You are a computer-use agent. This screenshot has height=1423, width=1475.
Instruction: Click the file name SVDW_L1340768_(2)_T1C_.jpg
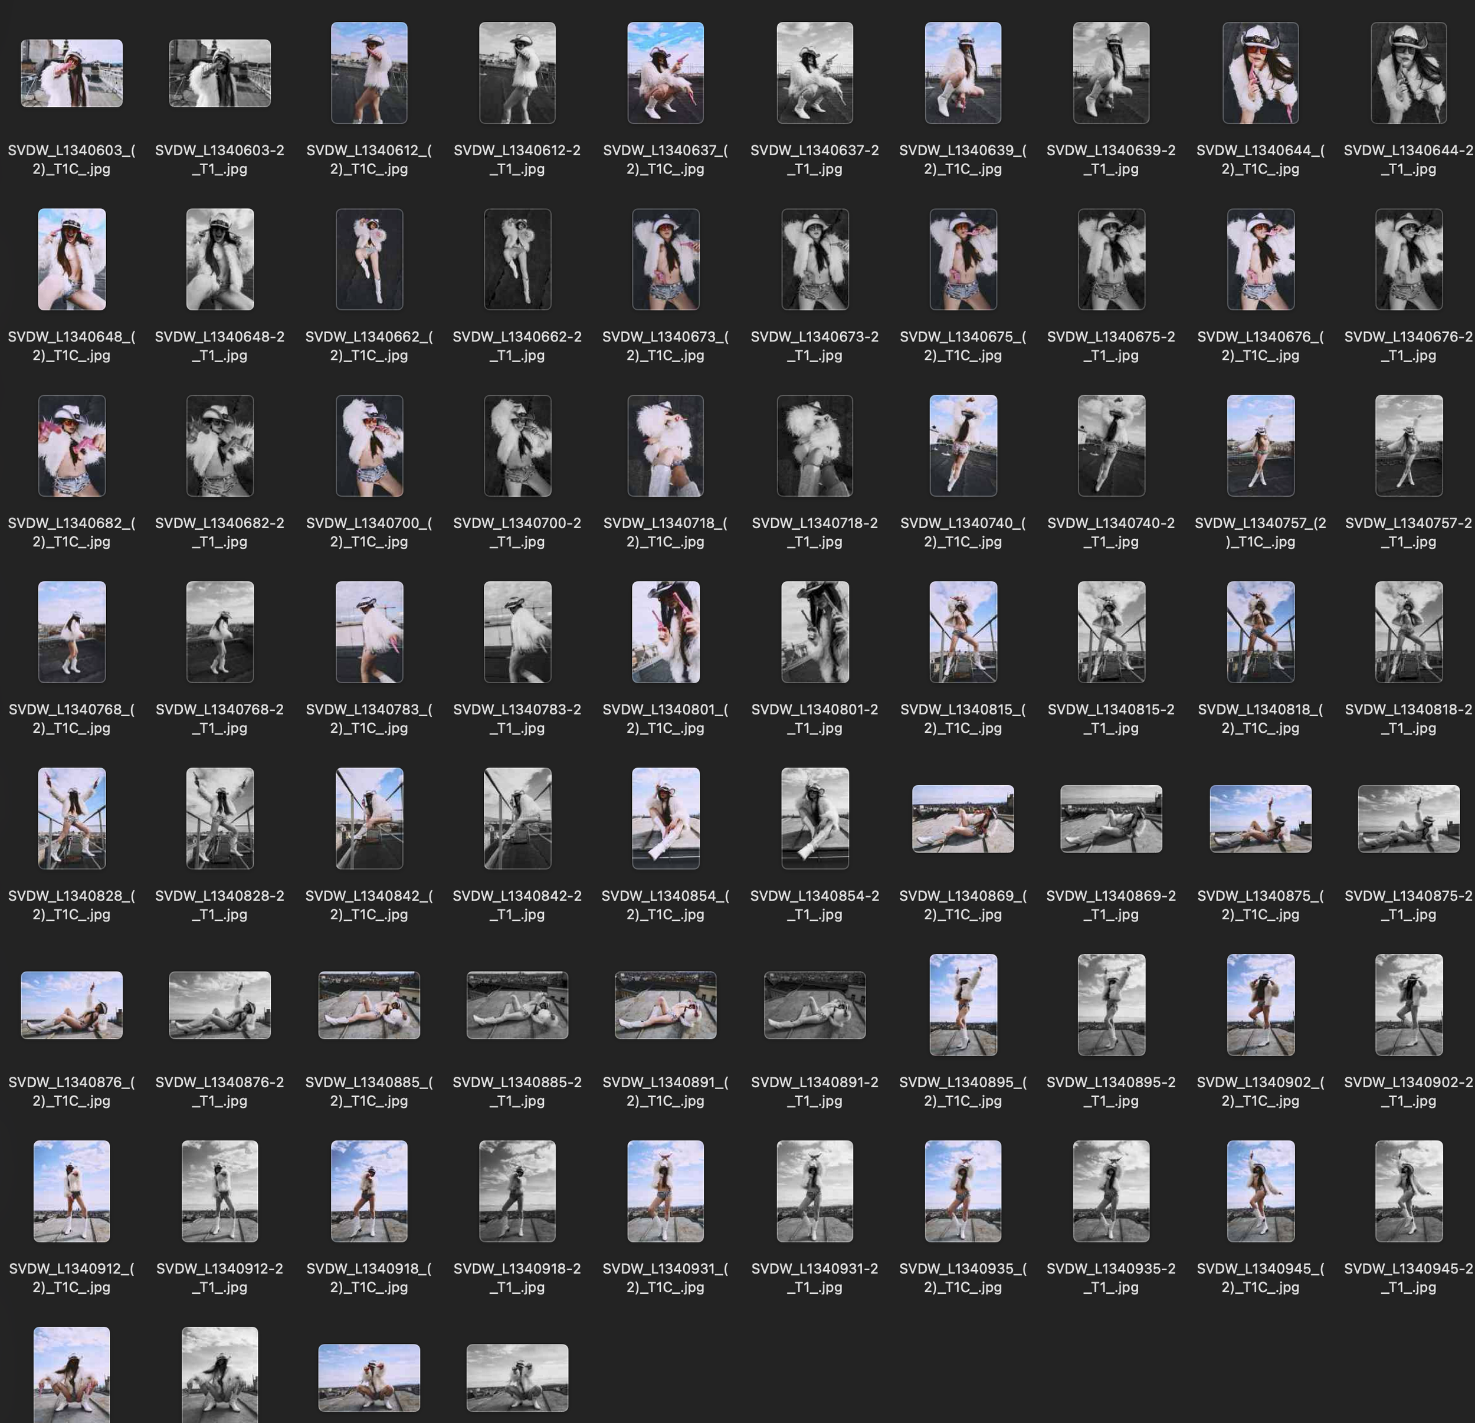tap(71, 719)
